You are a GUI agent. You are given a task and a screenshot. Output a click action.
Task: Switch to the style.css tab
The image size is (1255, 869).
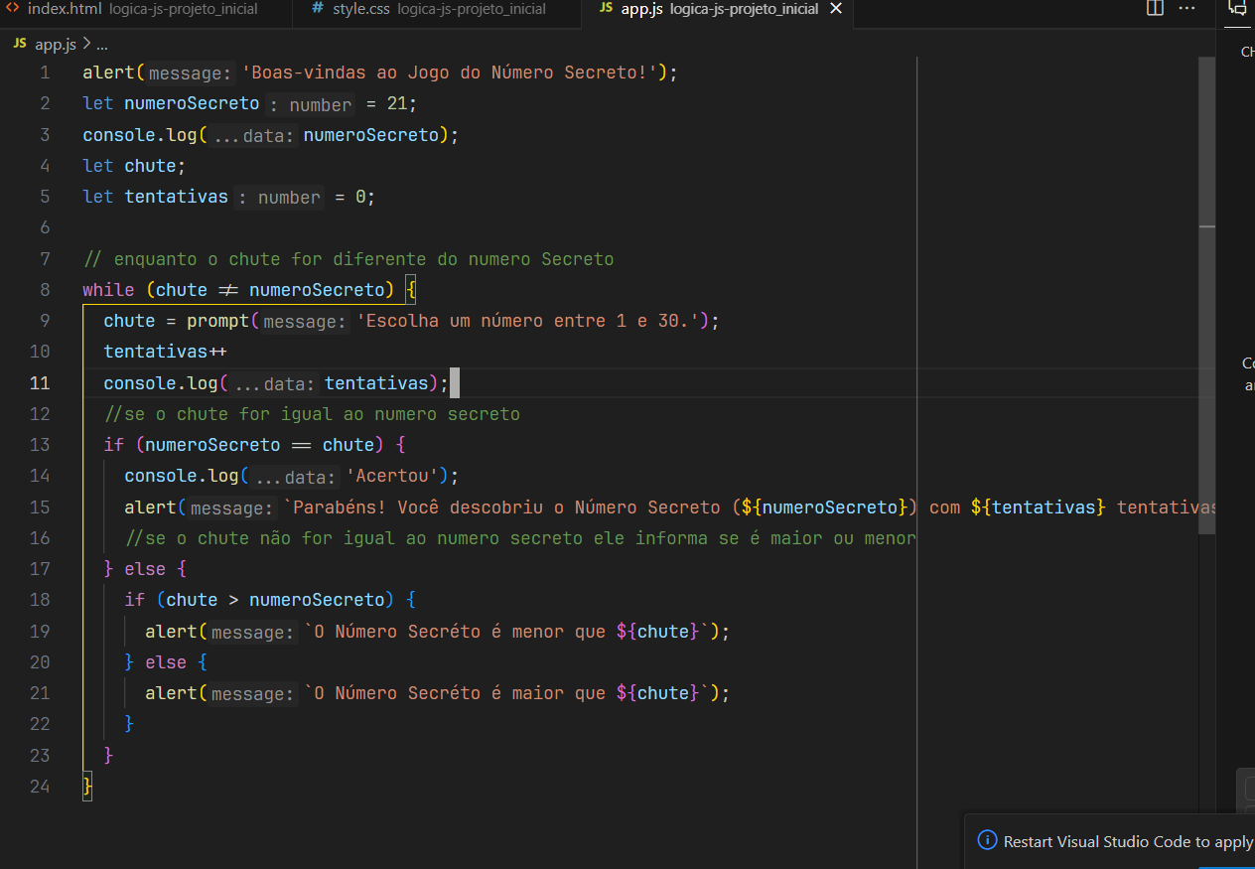438,9
